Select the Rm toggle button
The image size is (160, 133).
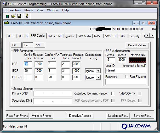[16, 45]
